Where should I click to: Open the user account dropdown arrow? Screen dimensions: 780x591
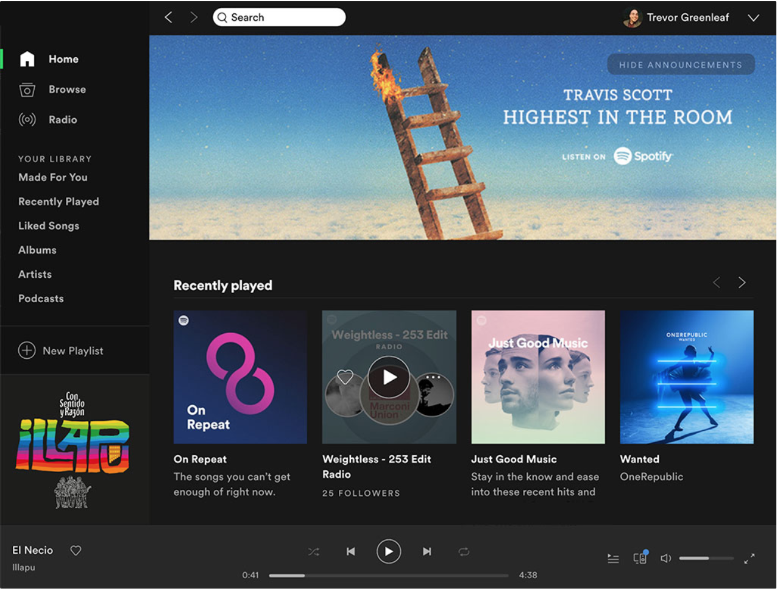(754, 18)
